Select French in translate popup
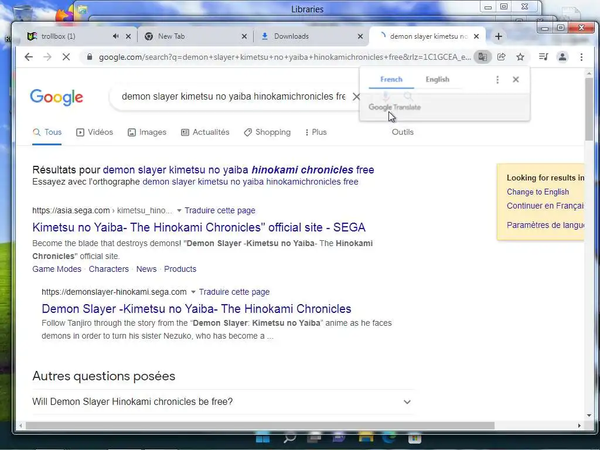Screen dimensions: 600x450 [x=391, y=80]
